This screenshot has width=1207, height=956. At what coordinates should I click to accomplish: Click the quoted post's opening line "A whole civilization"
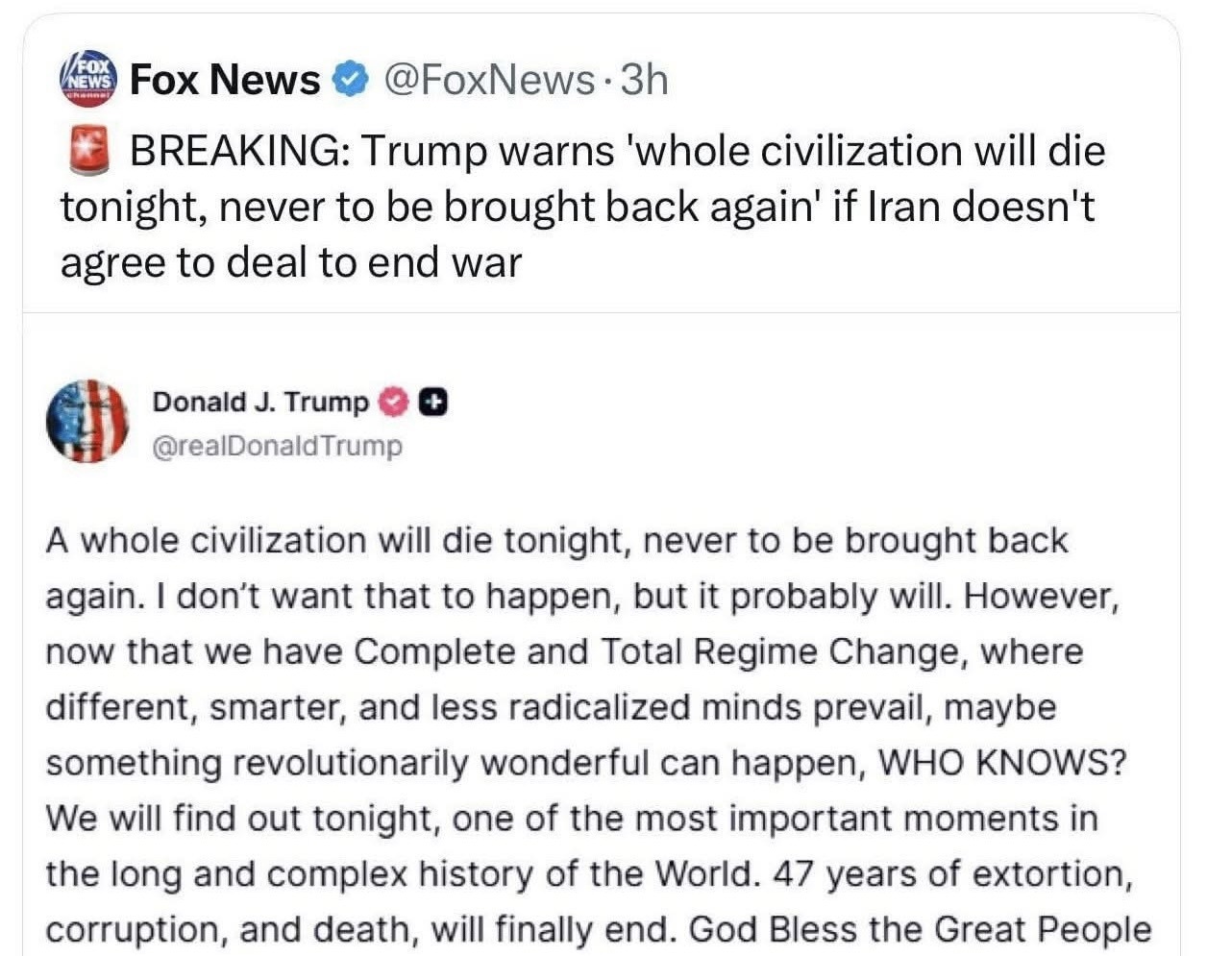coord(207,540)
